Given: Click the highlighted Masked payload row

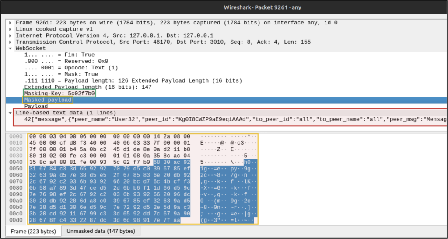Looking at the screenshot, I should point(48,100).
